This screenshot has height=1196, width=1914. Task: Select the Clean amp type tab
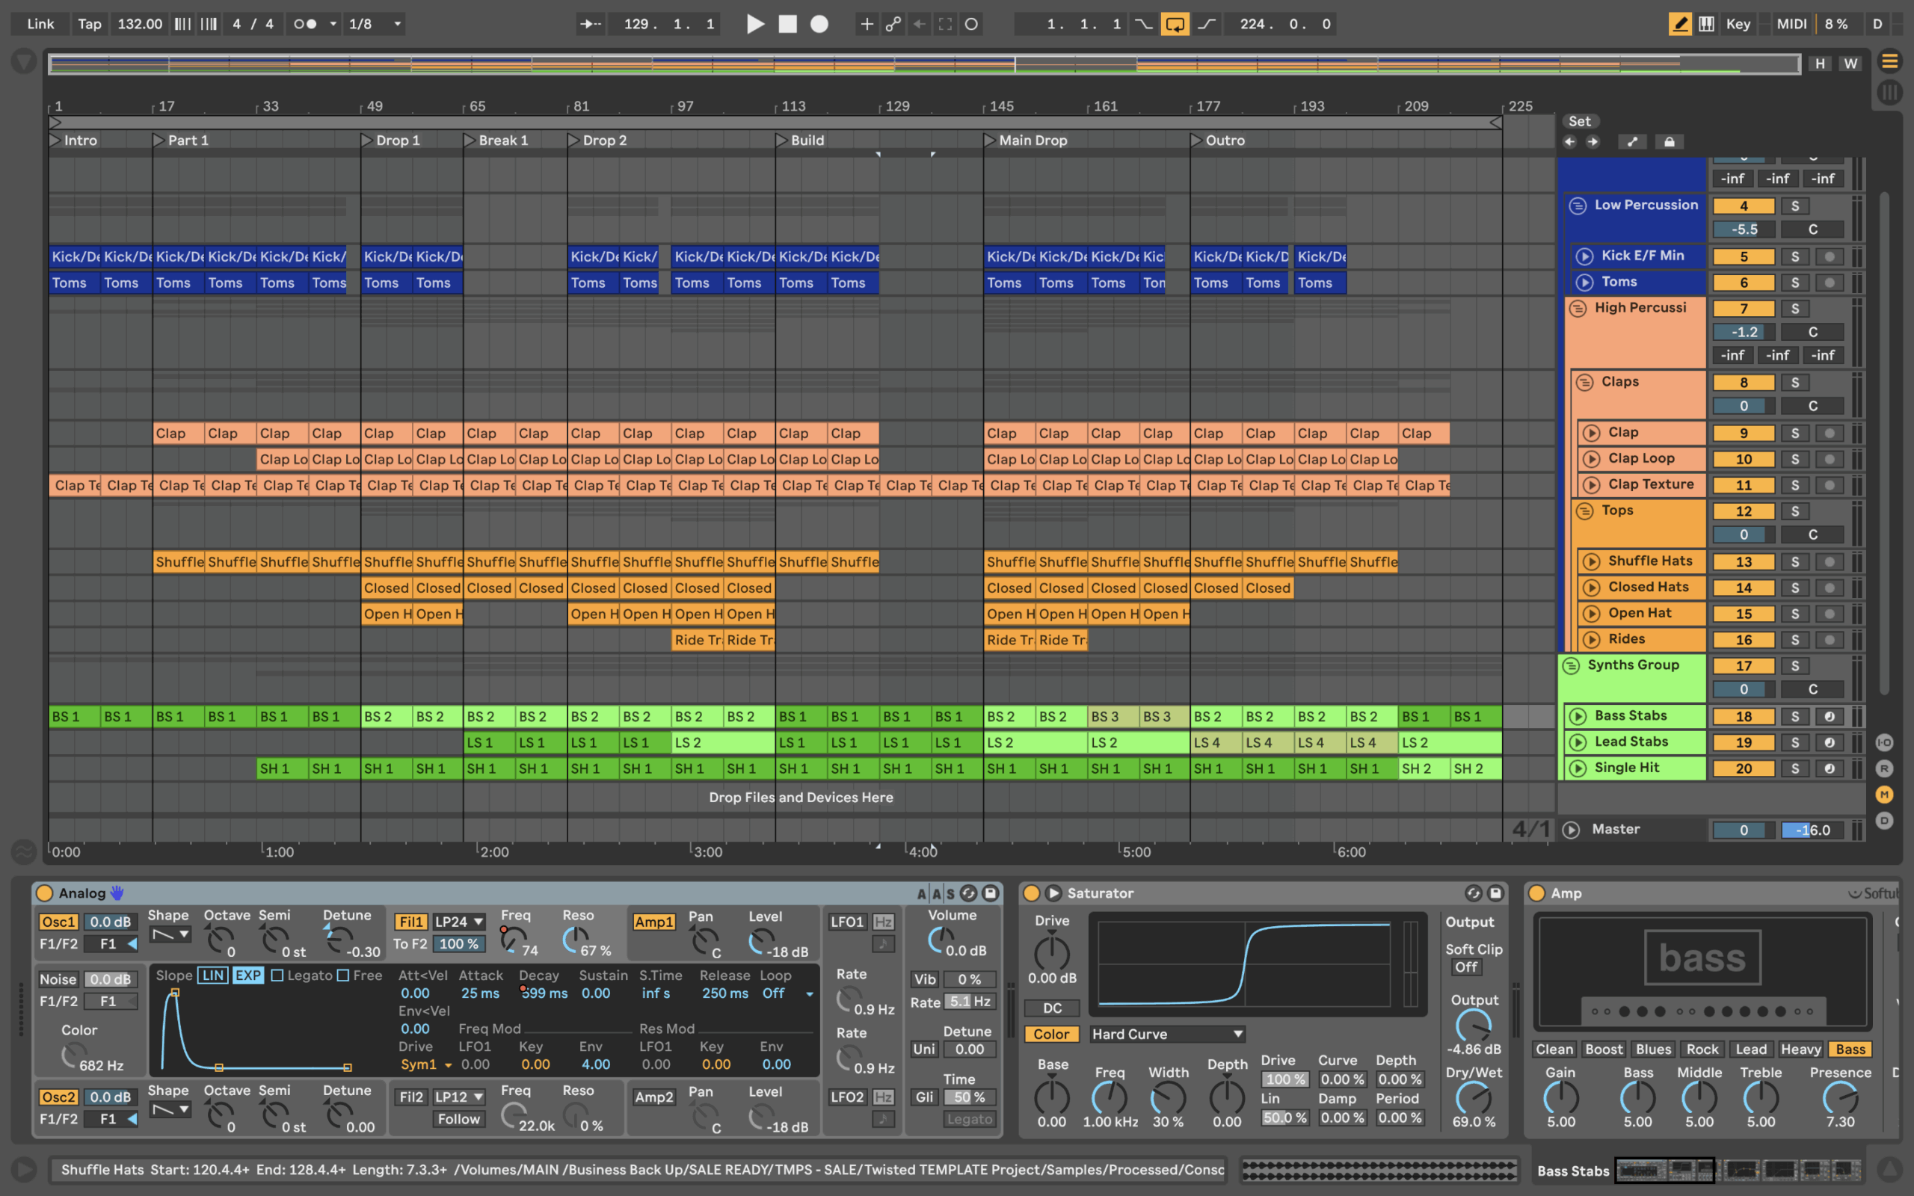(1554, 1049)
